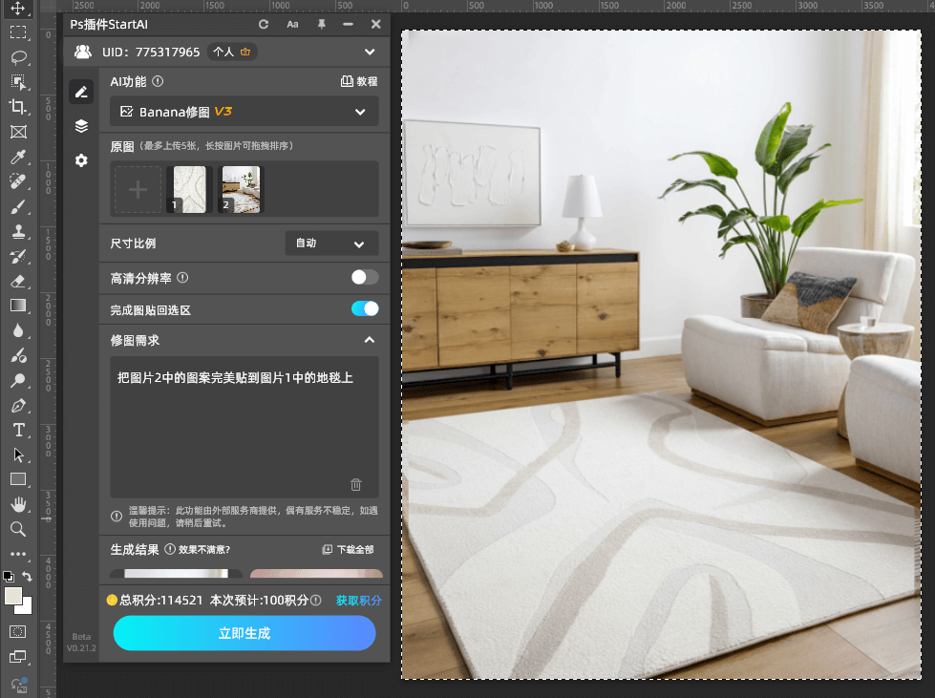Refresh the StartAI plugin panel
Image resolution: width=935 pixels, height=698 pixels.
click(x=263, y=24)
